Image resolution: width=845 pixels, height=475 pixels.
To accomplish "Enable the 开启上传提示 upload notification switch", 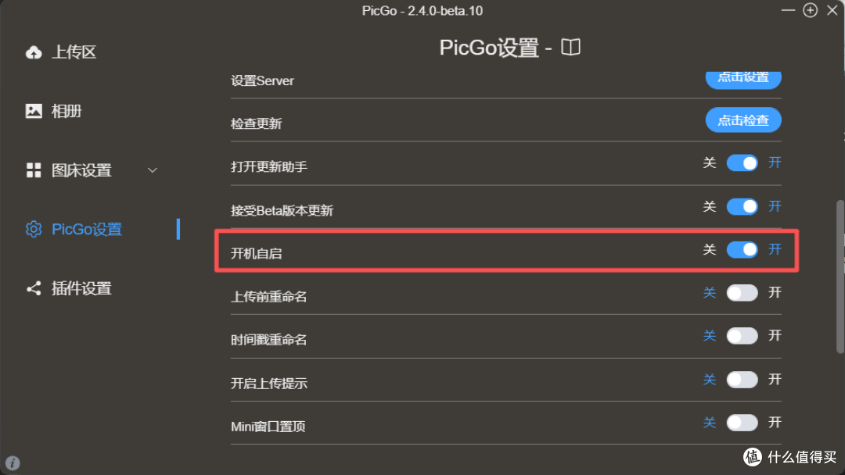I will (743, 379).
